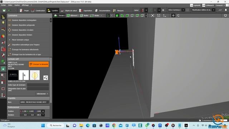Select the green filled-square view icon
This screenshot has width=229, height=129.
[x=117, y=15]
